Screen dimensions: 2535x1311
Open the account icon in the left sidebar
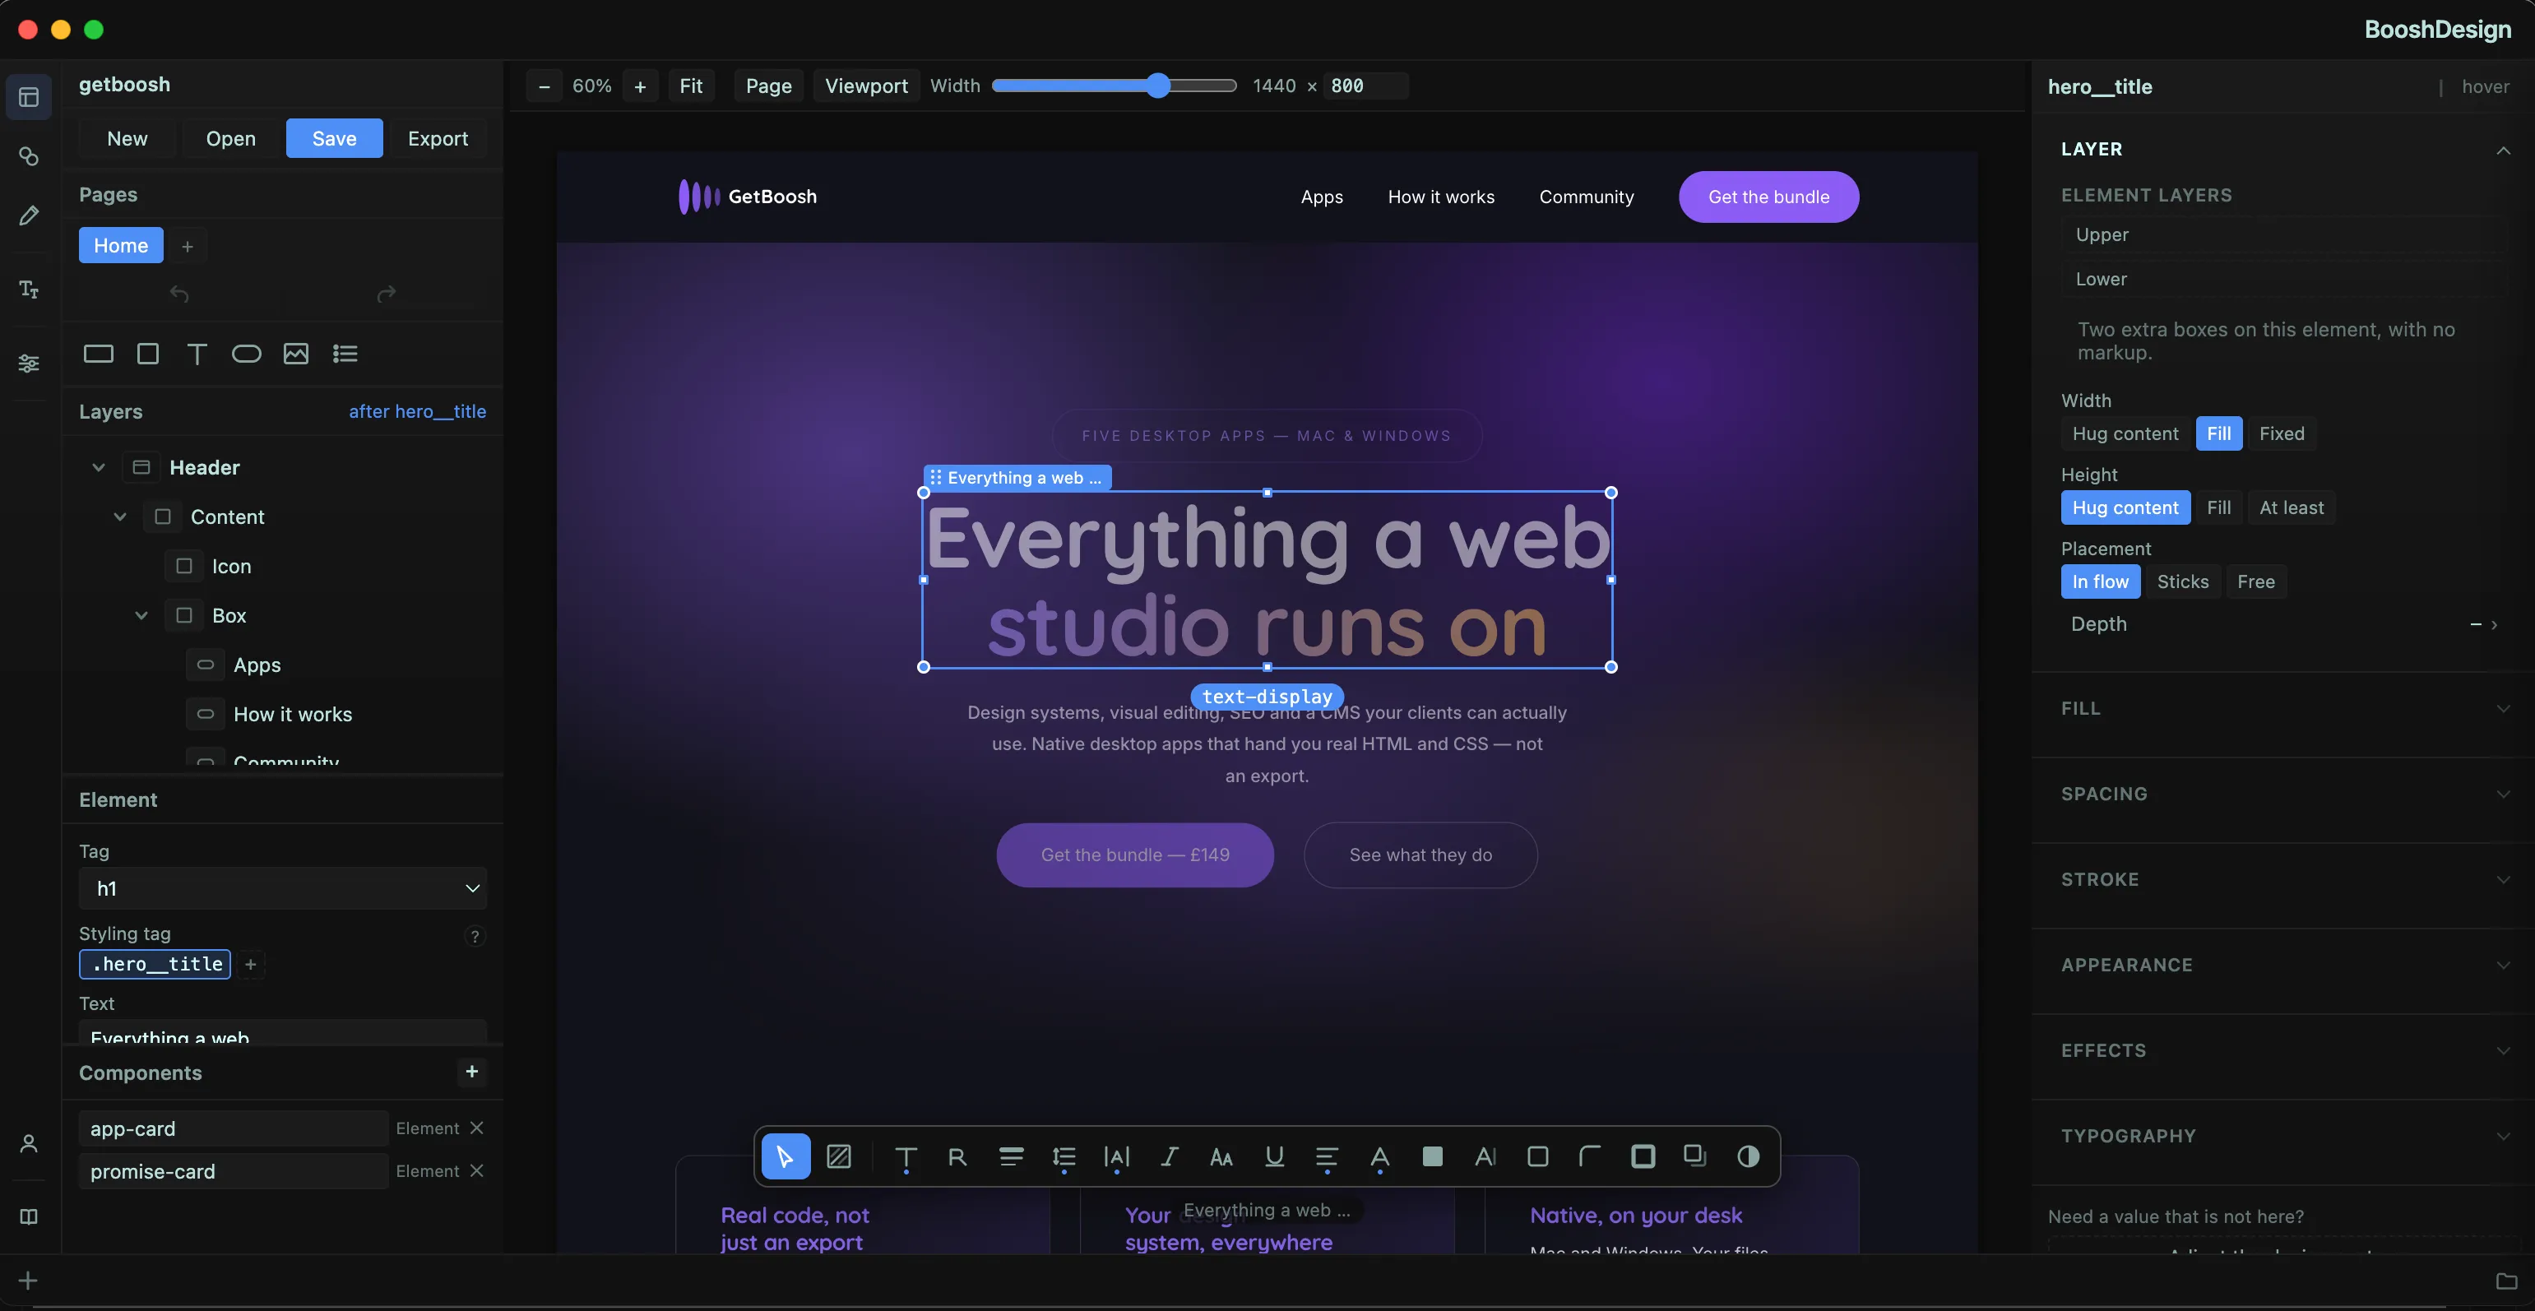29,1142
